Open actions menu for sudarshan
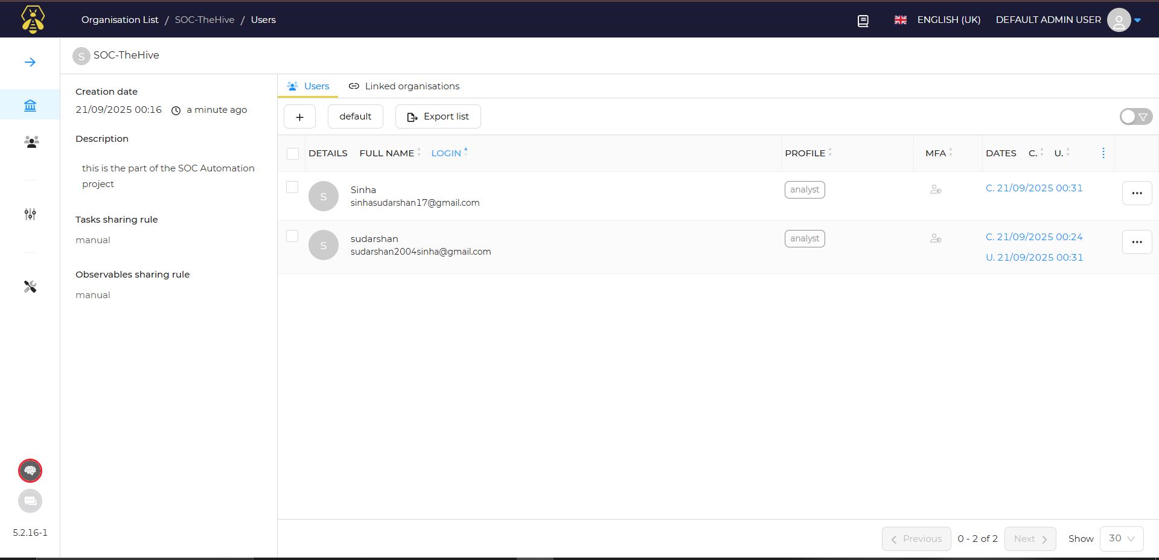Screen dimensions: 1159x560 [x=1137, y=242]
